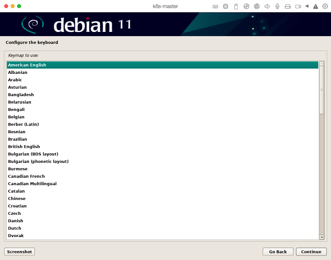Select the Dutch keymap

(x=162, y=228)
